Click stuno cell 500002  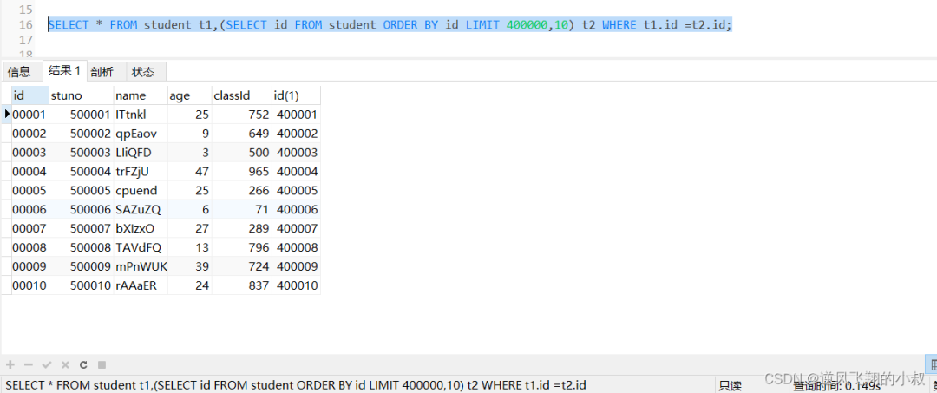pos(82,134)
